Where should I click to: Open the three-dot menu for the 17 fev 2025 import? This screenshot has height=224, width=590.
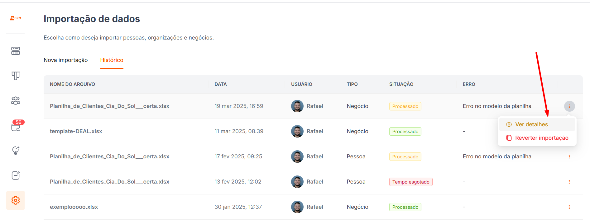tap(569, 157)
